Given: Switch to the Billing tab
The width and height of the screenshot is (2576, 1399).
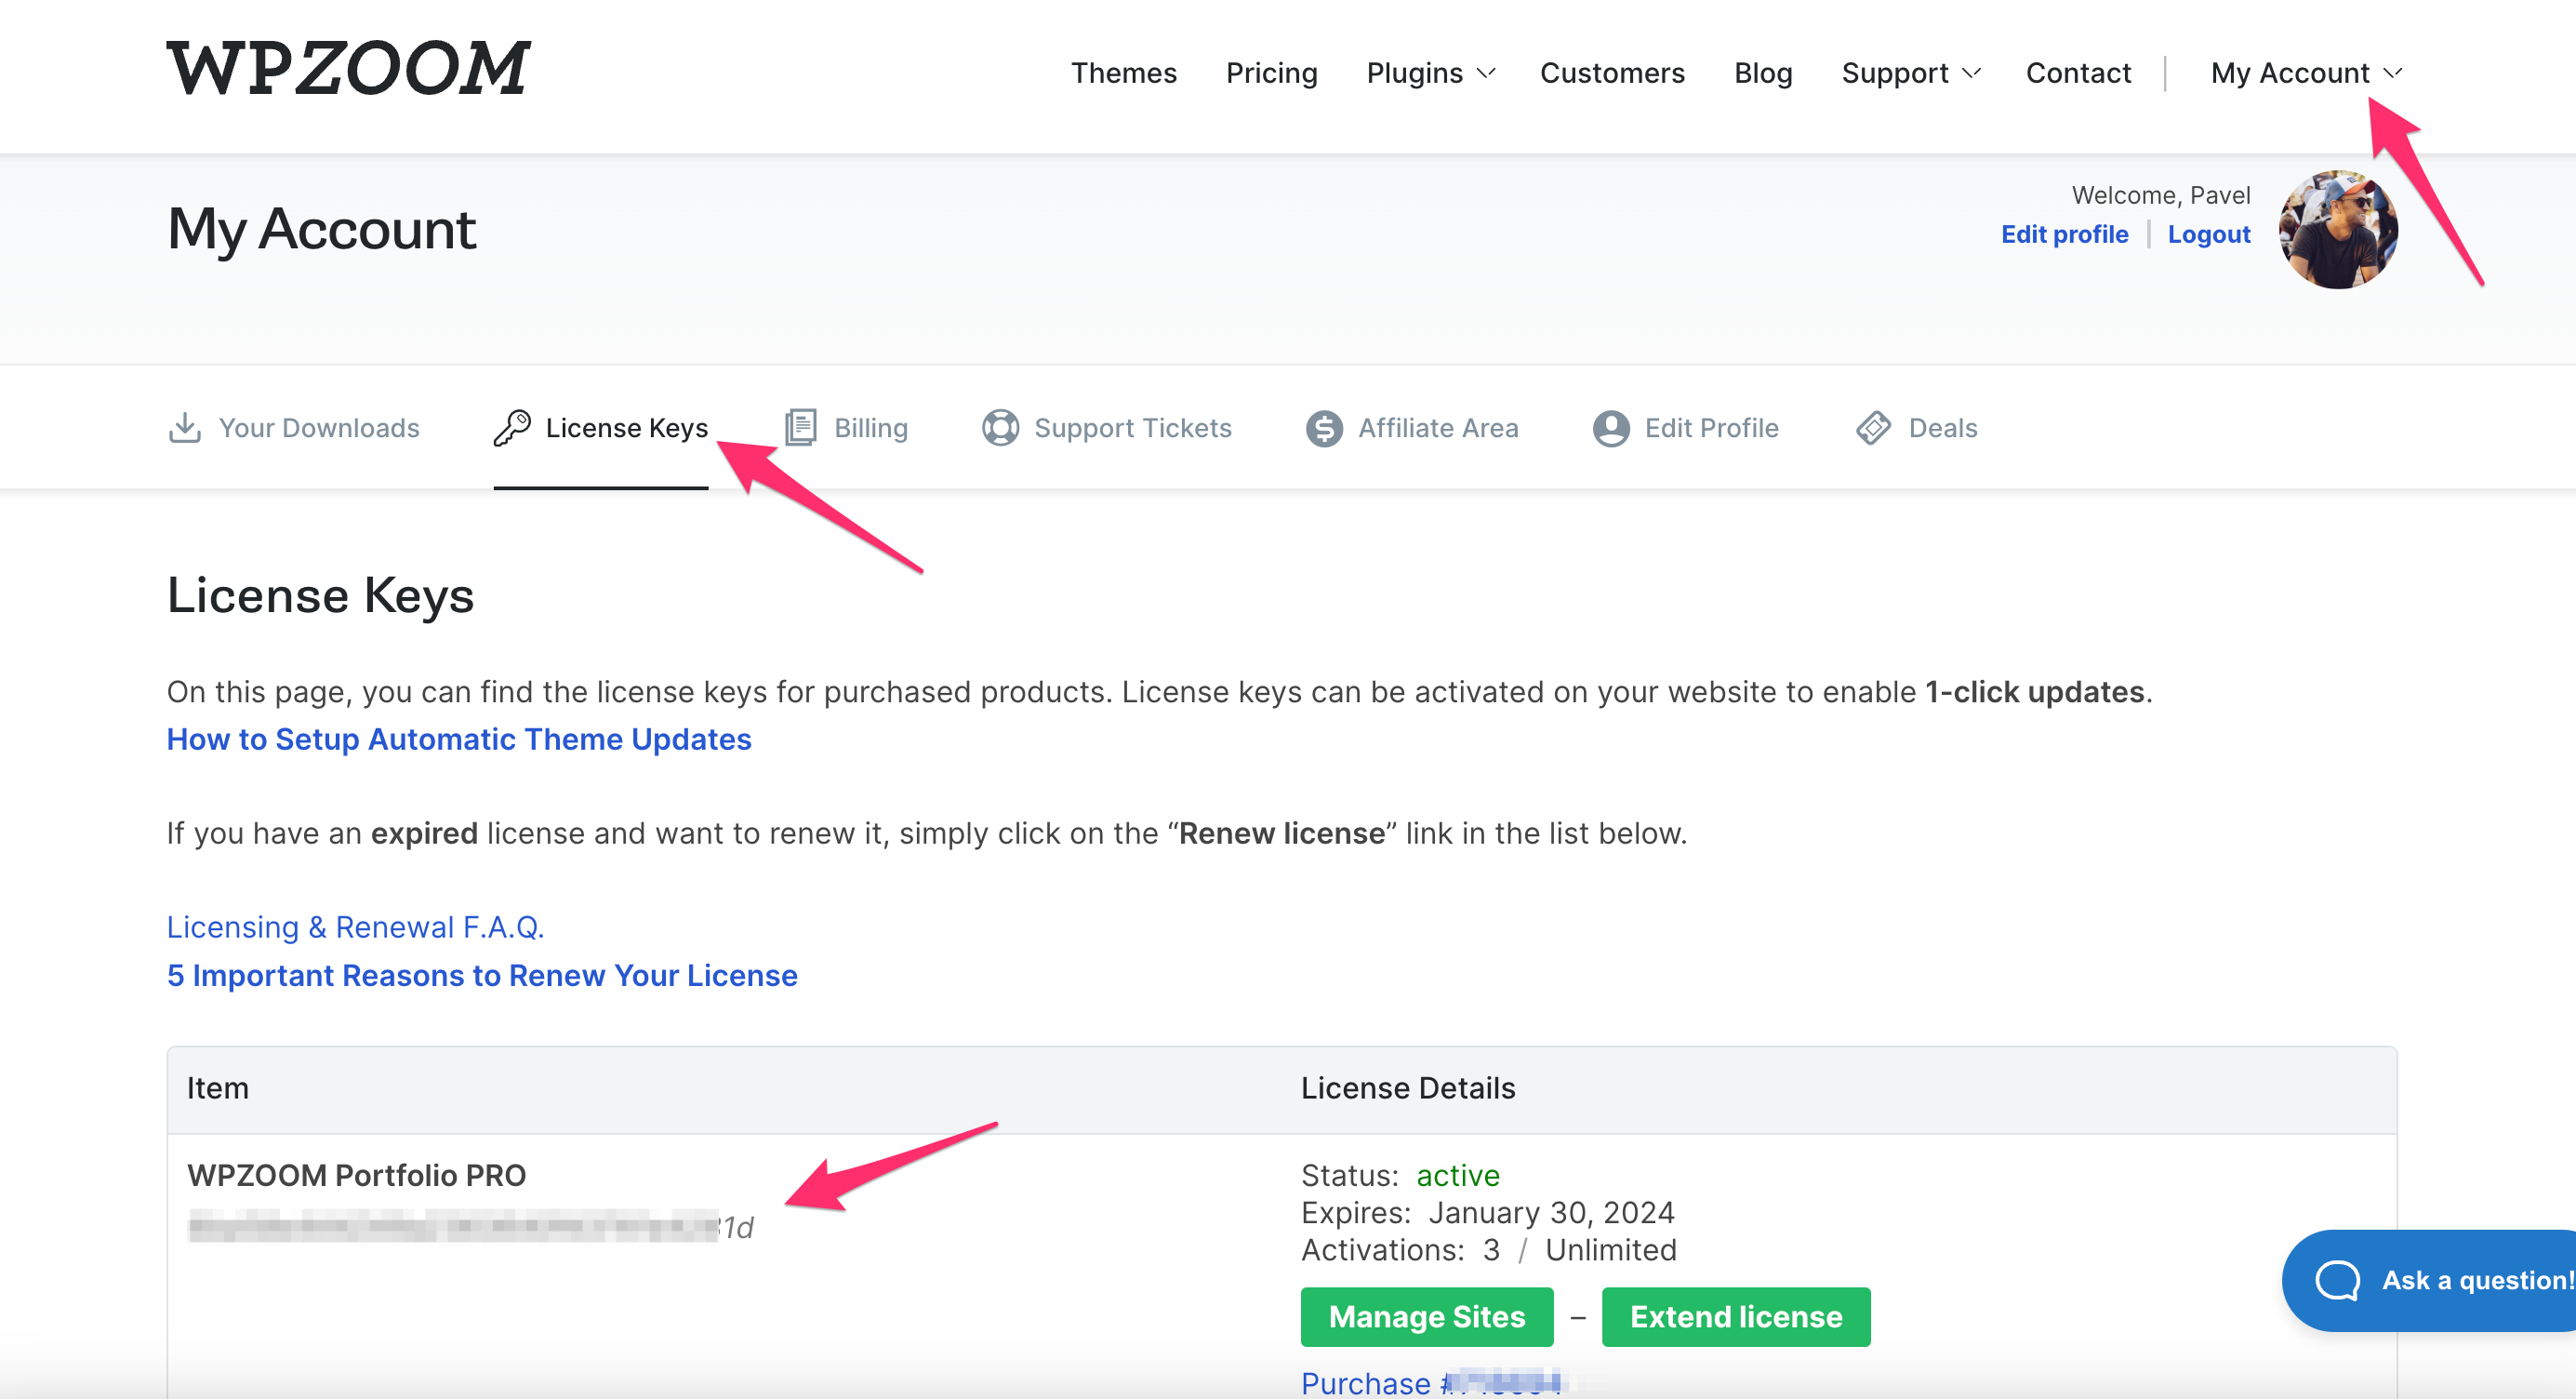Looking at the screenshot, I should point(870,428).
